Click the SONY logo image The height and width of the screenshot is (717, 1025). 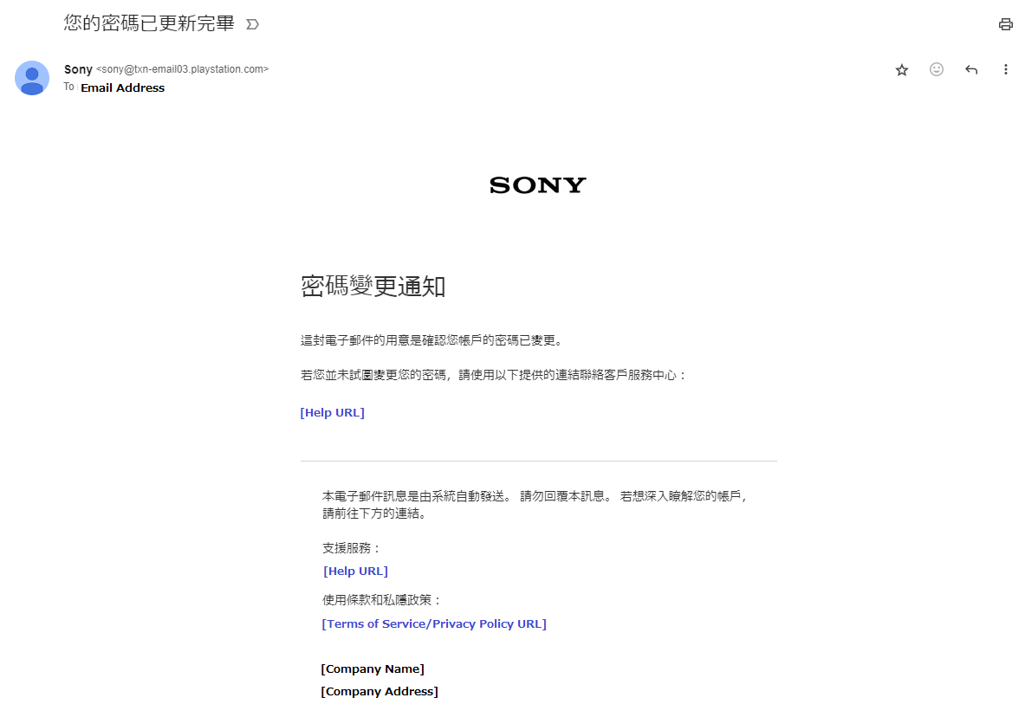tap(537, 185)
